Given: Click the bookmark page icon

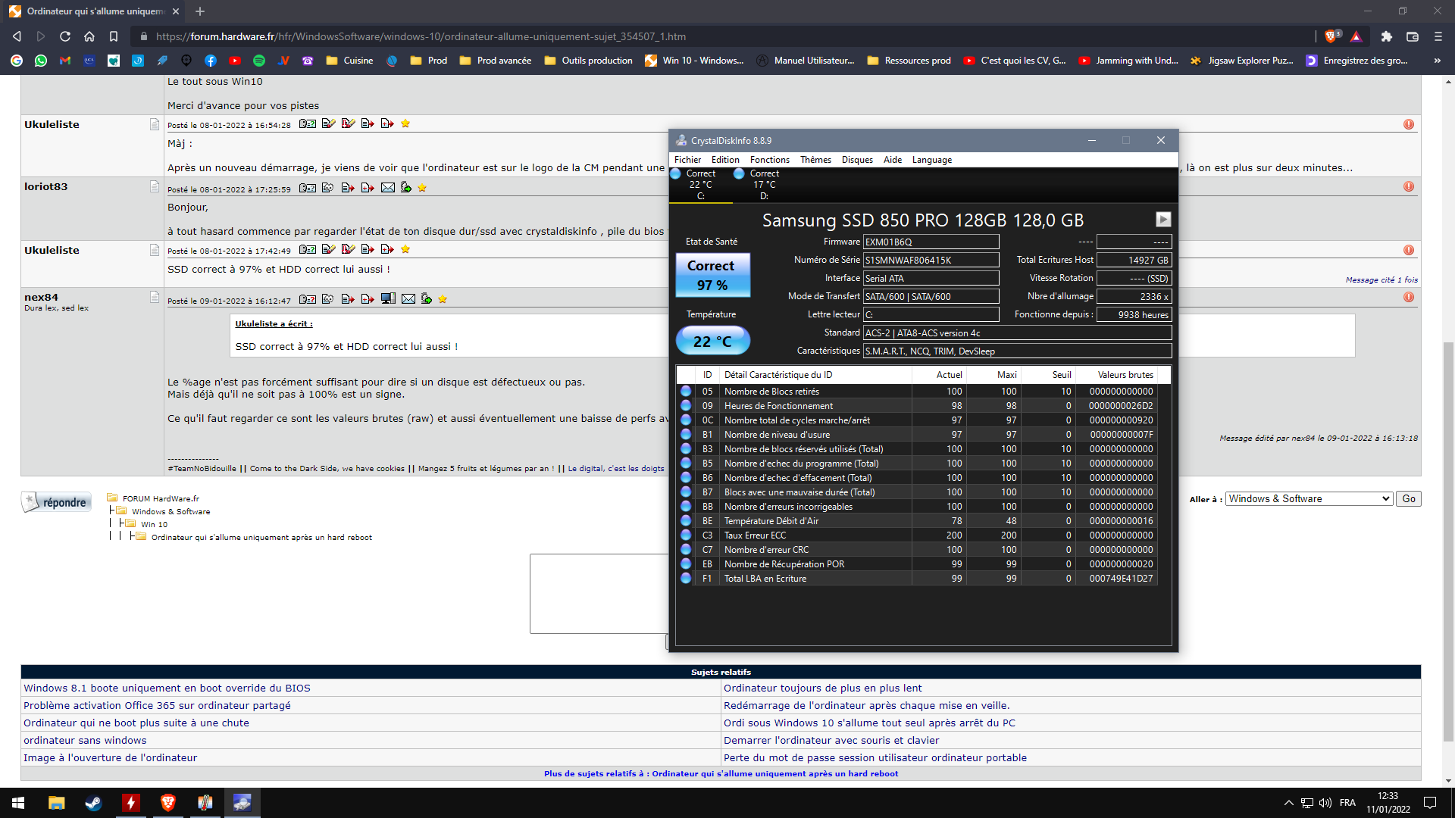Looking at the screenshot, I should 114,36.
